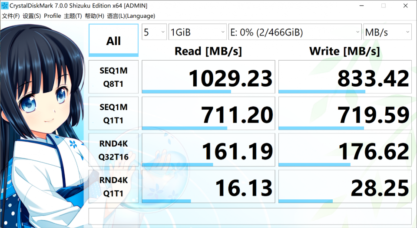
Task: Open the 语言(L)(Language) menu
Action: pyautogui.click(x=131, y=16)
